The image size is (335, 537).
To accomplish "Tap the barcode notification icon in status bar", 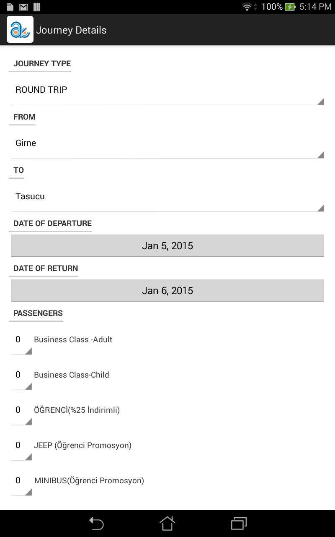I will [36, 7].
